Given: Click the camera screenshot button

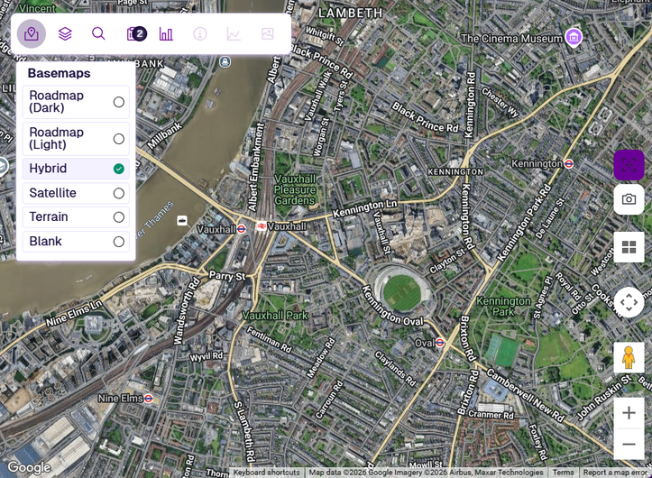Looking at the screenshot, I should click(629, 199).
